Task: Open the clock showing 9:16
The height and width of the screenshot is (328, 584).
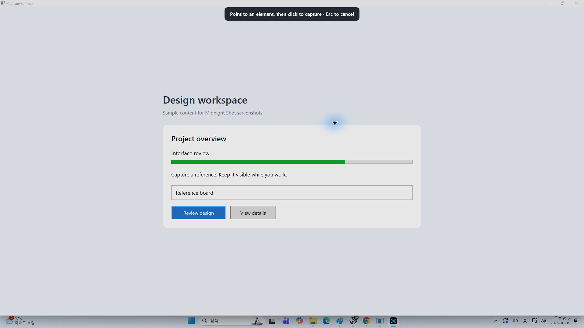Action: (x=560, y=321)
